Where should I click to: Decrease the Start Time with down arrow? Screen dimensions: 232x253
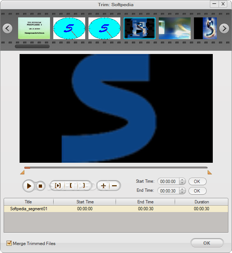pyautogui.click(x=182, y=183)
